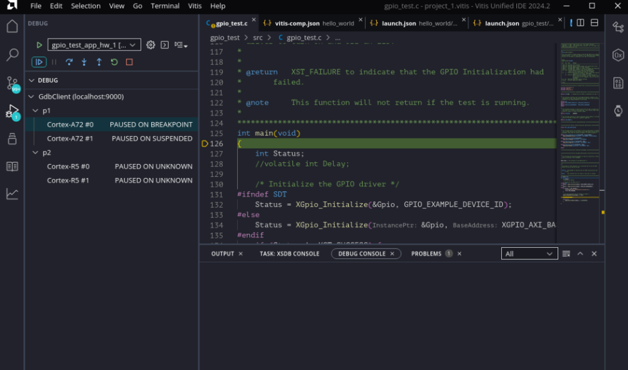Open the Terminal menu
The image size is (628, 370).
click(x=165, y=6)
